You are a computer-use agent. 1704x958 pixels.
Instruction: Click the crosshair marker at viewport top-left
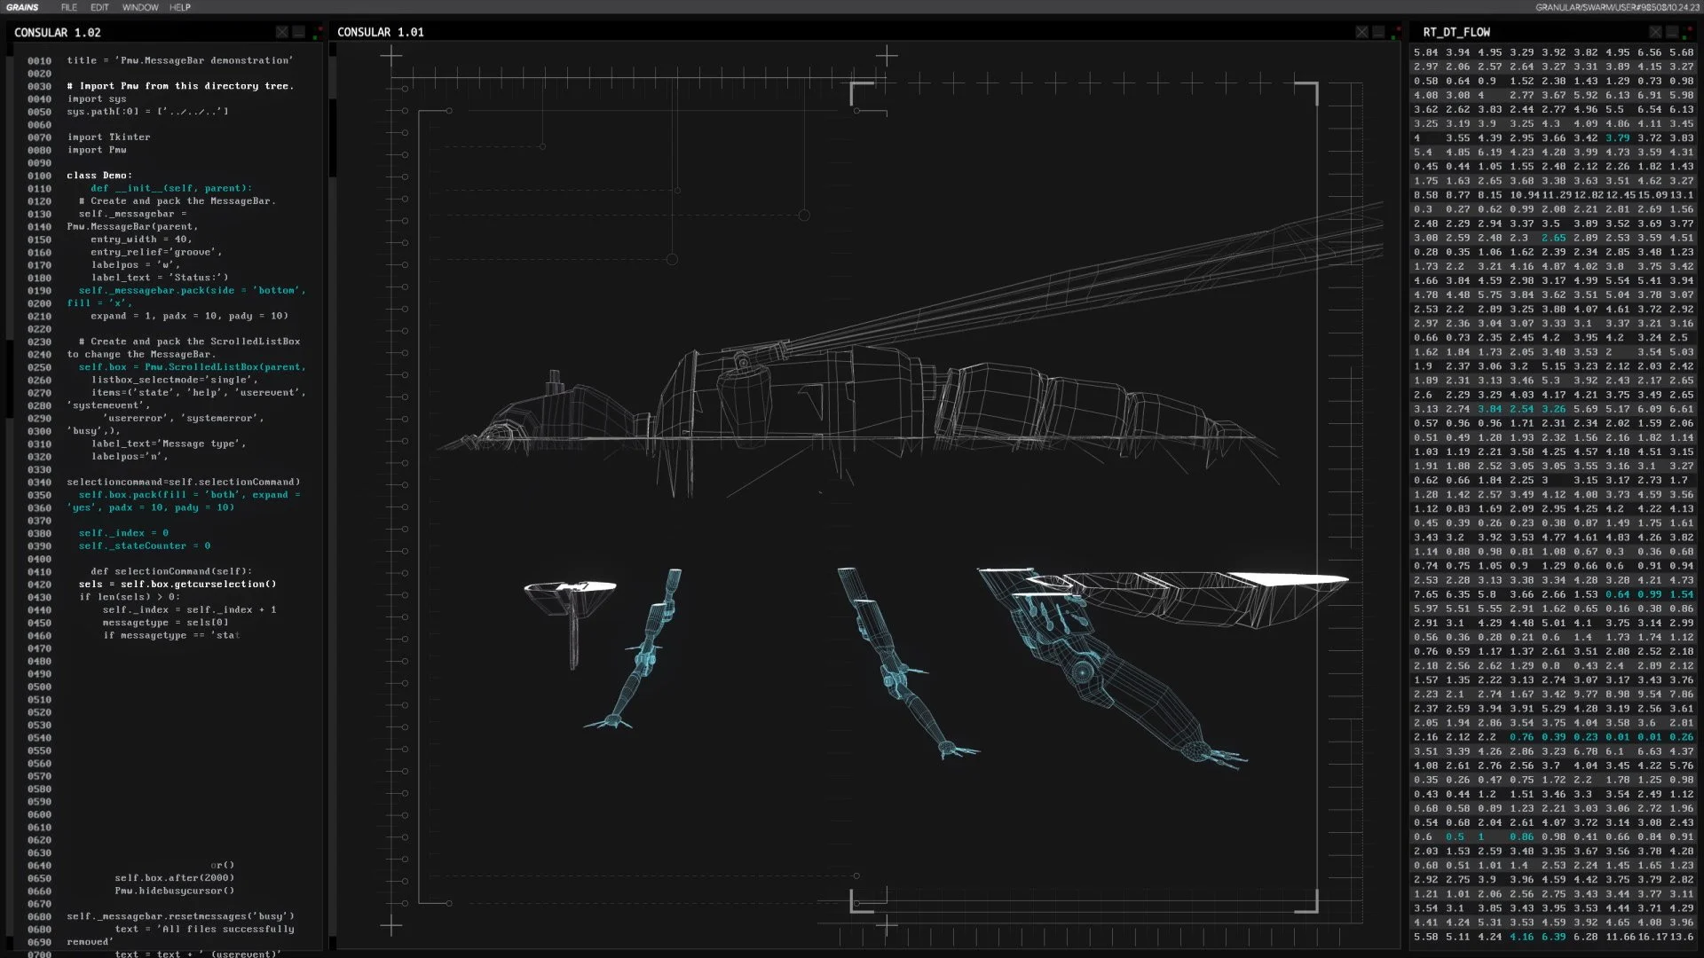tap(391, 57)
